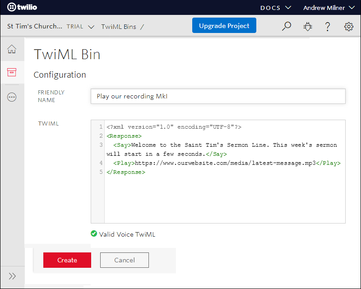Focus the Friendly Name input field
Viewport: 361px width, 289px height.
click(x=218, y=96)
